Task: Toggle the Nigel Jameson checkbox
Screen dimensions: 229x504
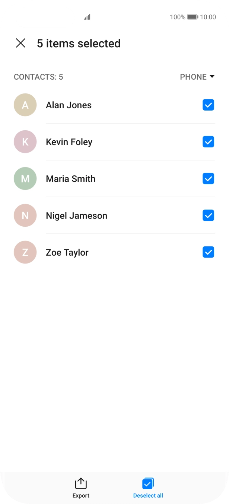Action: click(208, 216)
